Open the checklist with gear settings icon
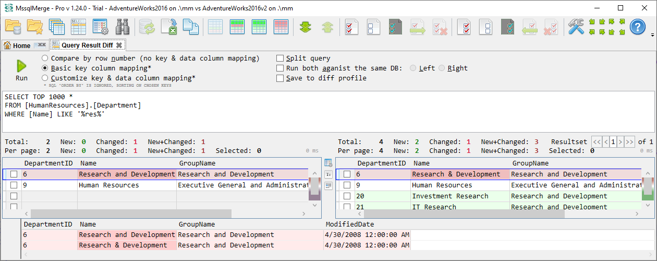The height and width of the screenshot is (261, 657). tap(100, 27)
